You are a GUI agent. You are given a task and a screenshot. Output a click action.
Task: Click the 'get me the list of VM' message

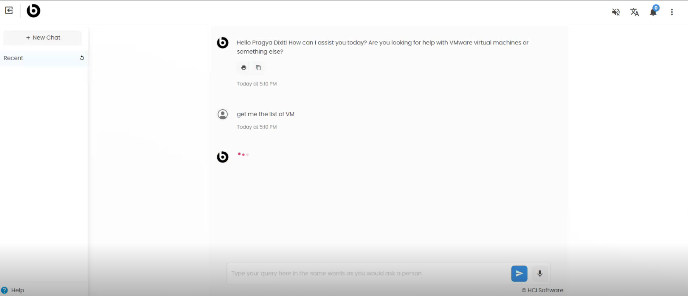[x=266, y=114]
